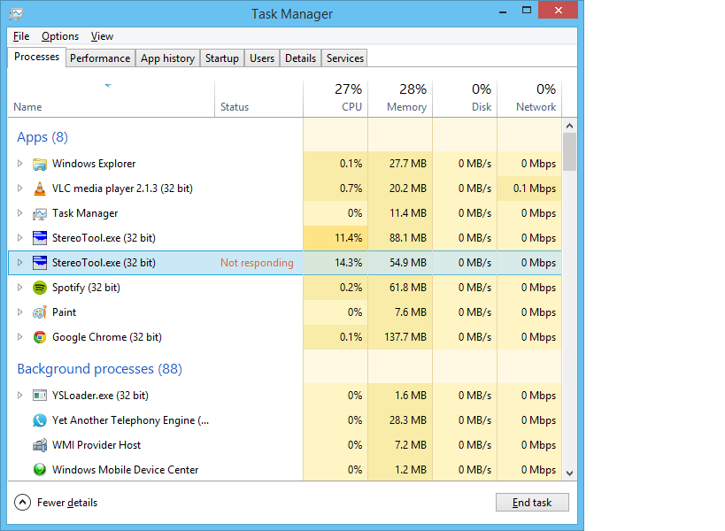Click the Apps (8) group heading
The height and width of the screenshot is (531, 725).
[x=42, y=137]
